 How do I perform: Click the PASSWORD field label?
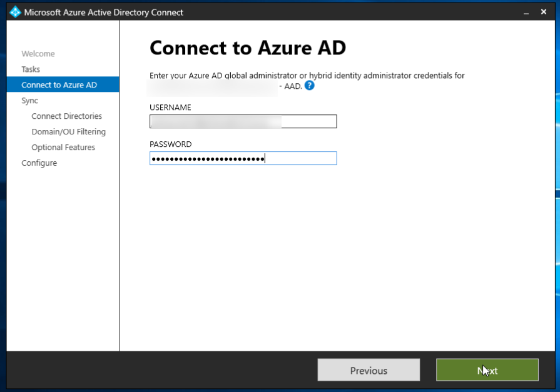point(170,144)
